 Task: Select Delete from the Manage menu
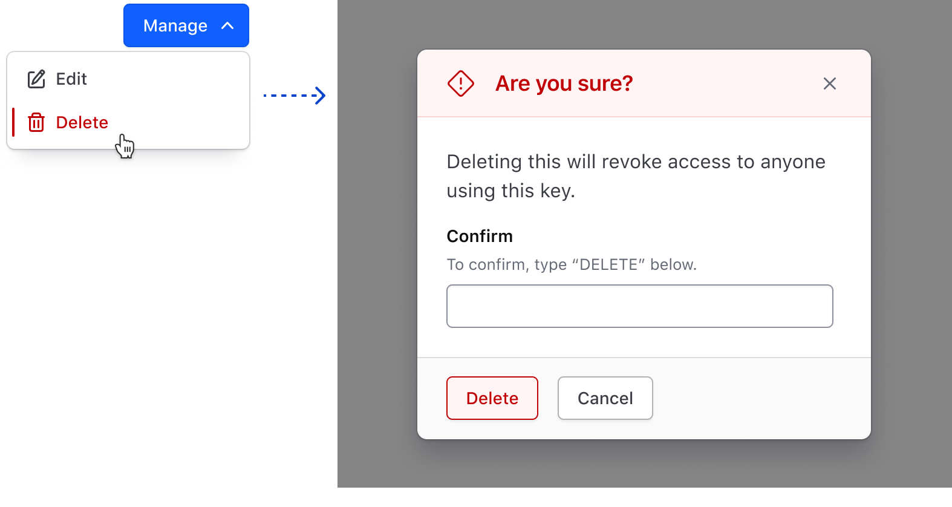(81, 122)
